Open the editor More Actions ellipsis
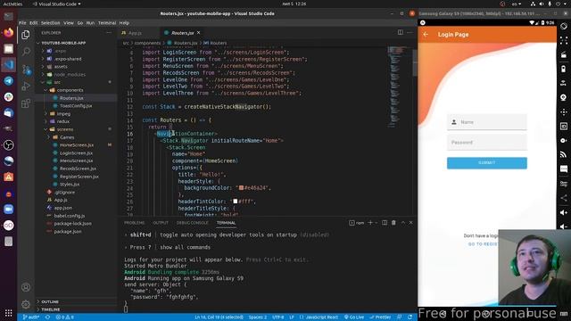 tap(410, 32)
